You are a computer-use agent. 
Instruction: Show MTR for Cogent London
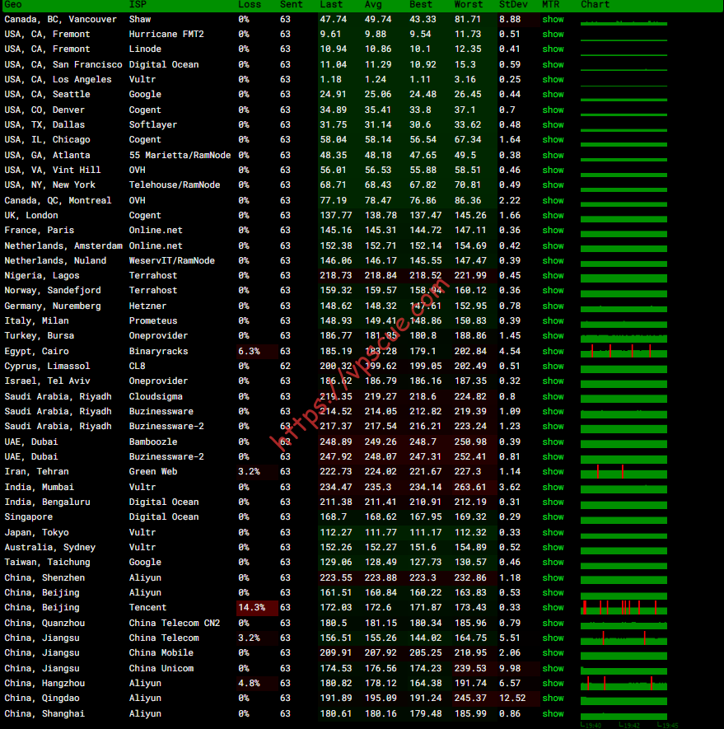point(553,216)
